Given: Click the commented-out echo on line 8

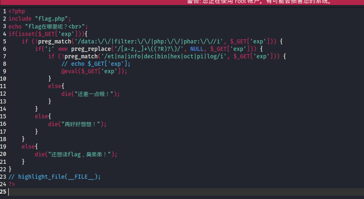Looking at the screenshot, I should 96,64.
